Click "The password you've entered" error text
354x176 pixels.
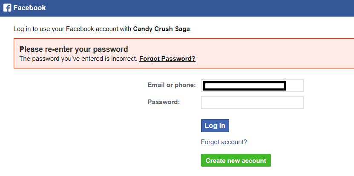(64, 59)
